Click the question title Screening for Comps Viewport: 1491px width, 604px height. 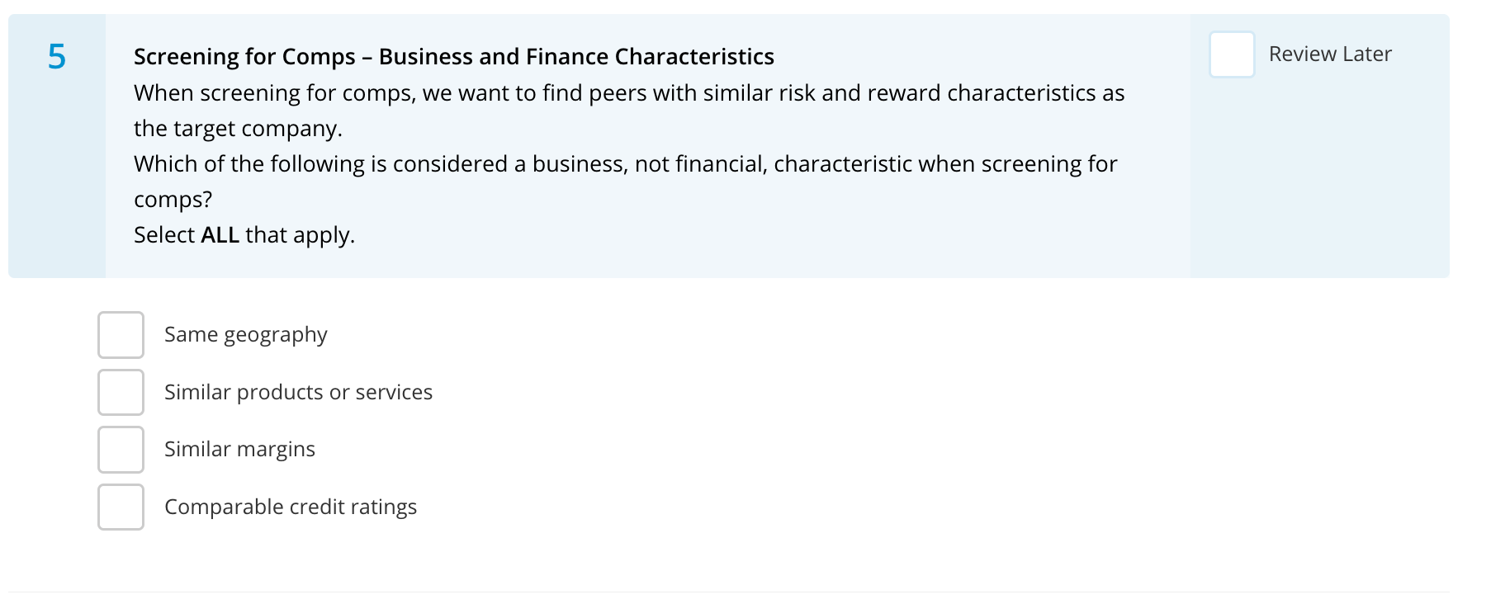click(453, 56)
